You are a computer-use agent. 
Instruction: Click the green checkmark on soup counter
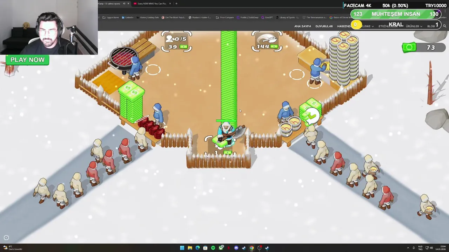(x=311, y=116)
